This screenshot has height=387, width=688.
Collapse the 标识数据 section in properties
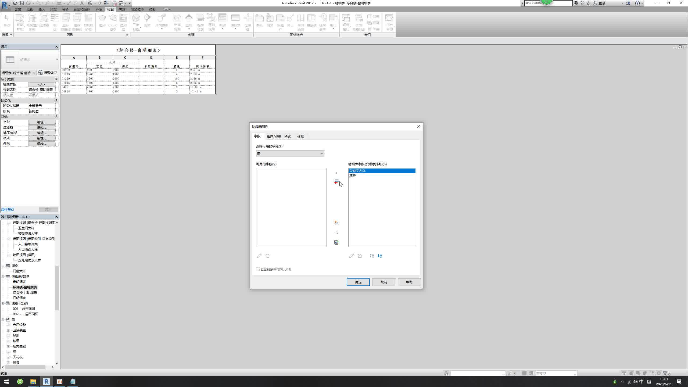(x=56, y=79)
